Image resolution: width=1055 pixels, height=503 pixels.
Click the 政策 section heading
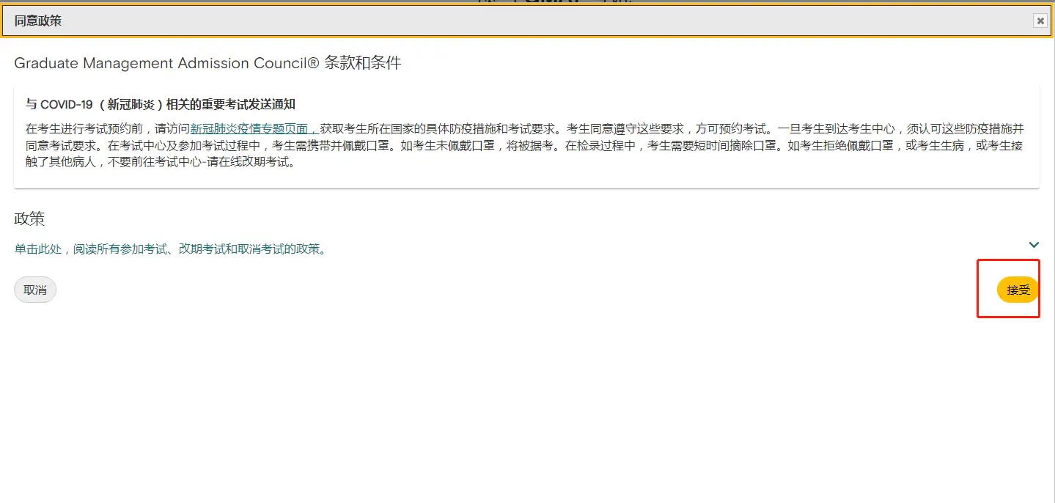(x=29, y=219)
